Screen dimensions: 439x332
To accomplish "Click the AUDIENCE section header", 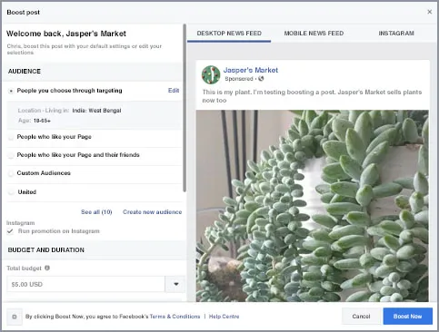I will [x=25, y=72].
